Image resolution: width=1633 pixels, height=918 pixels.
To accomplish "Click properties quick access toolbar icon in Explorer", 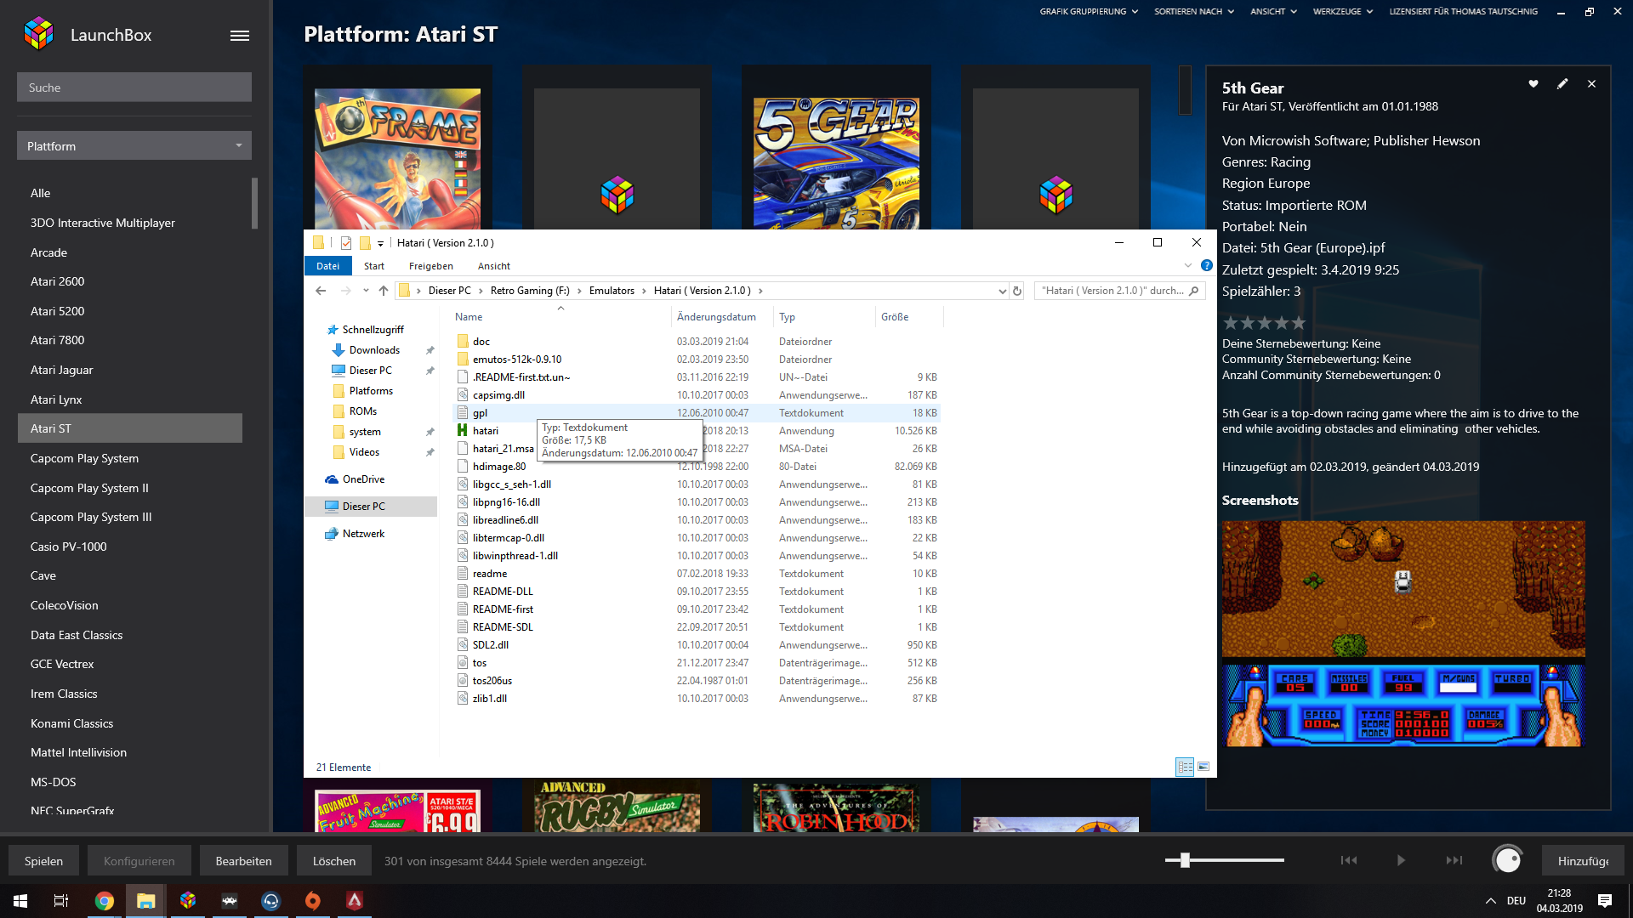I will pos(346,243).
